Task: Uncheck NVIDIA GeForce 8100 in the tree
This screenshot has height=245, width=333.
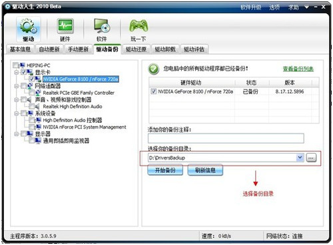Action: (31, 79)
